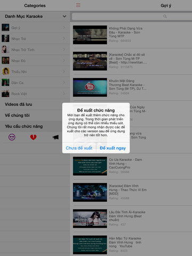Select the Gợi ý category thumbnail icon
The height and width of the screenshot is (256, 192).
[5, 28]
